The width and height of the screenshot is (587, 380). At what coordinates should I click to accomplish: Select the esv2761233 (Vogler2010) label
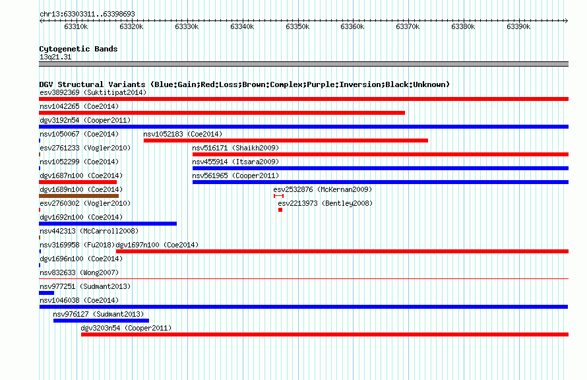(85, 148)
